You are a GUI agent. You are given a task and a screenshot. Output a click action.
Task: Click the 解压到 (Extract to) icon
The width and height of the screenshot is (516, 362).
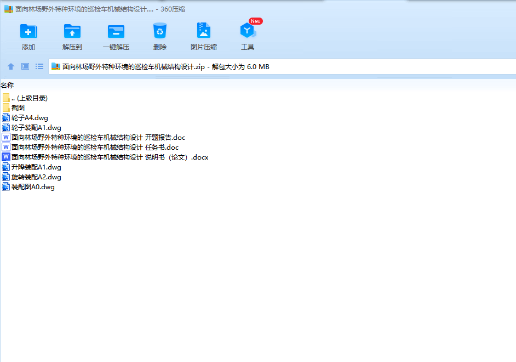click(x=72, y=31)
